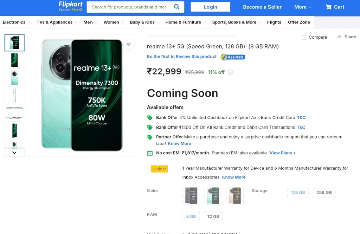Open the View Plans EMI link
This screenshot has height=234, width=360.
click(282, 153)
